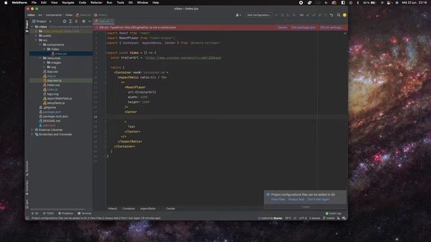Image resolution: width=431 pixels, height=242 pixels.
Task: Open the Problems tool tab
Action: [x=66, y=213]
